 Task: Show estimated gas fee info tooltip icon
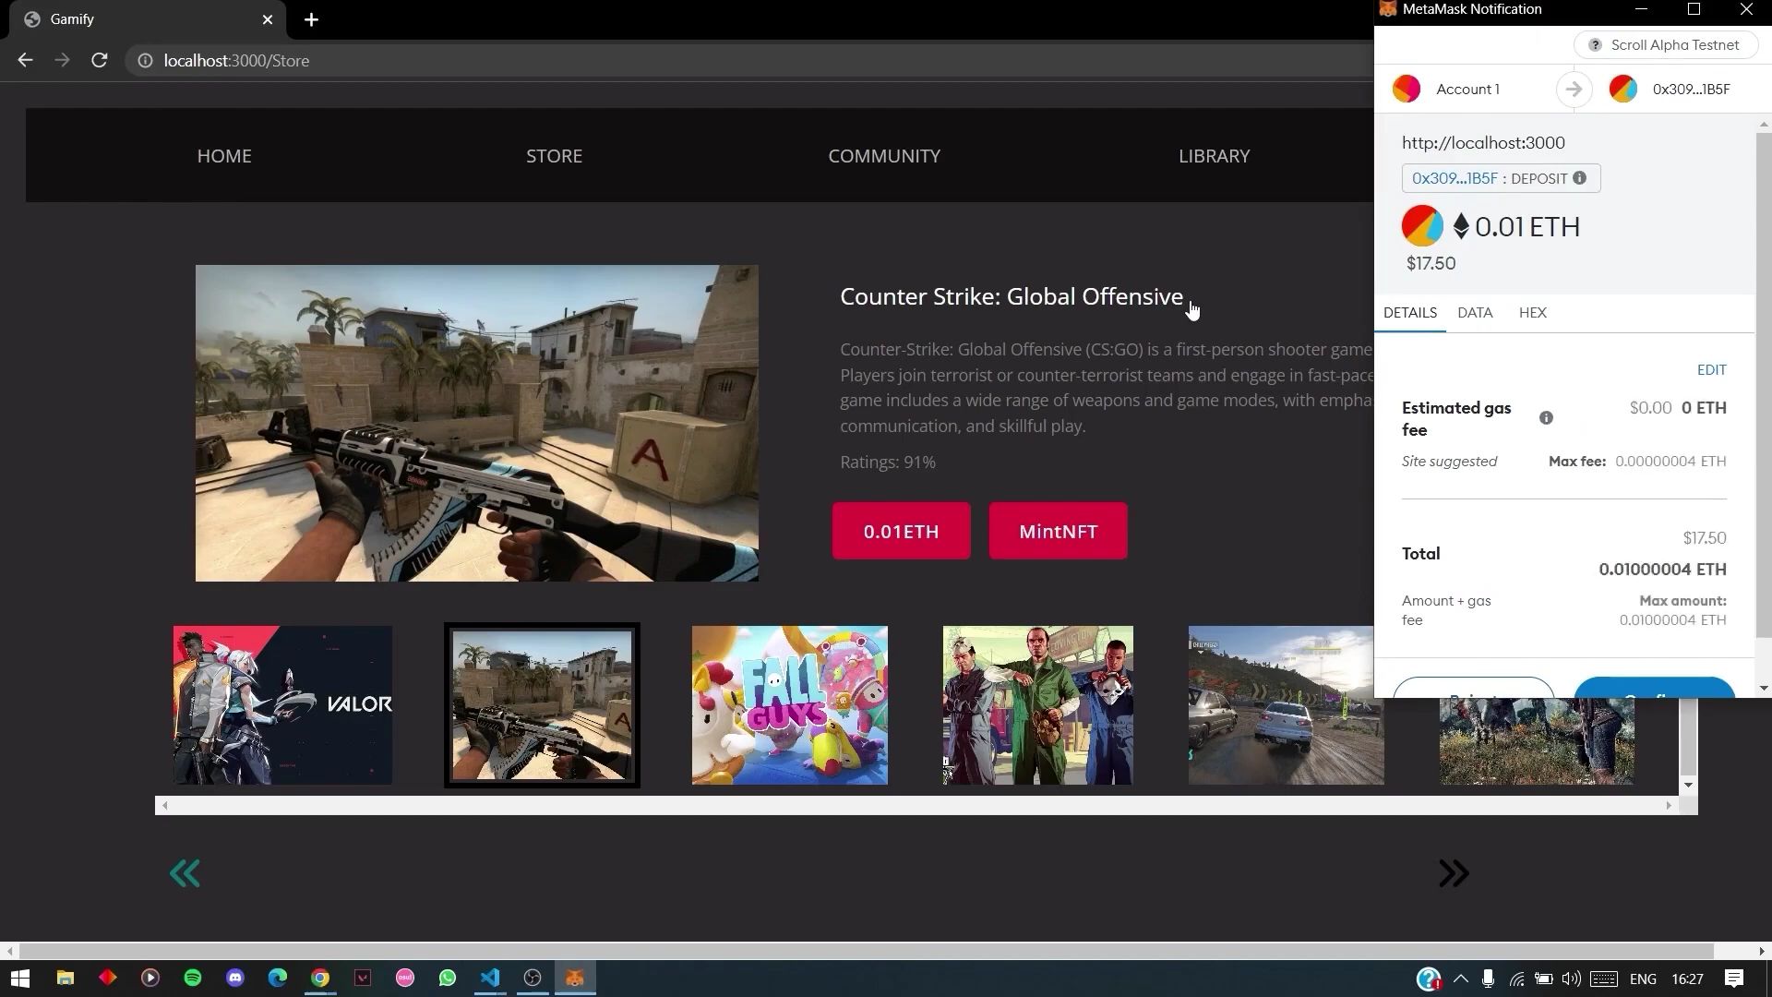[1546, 418]
